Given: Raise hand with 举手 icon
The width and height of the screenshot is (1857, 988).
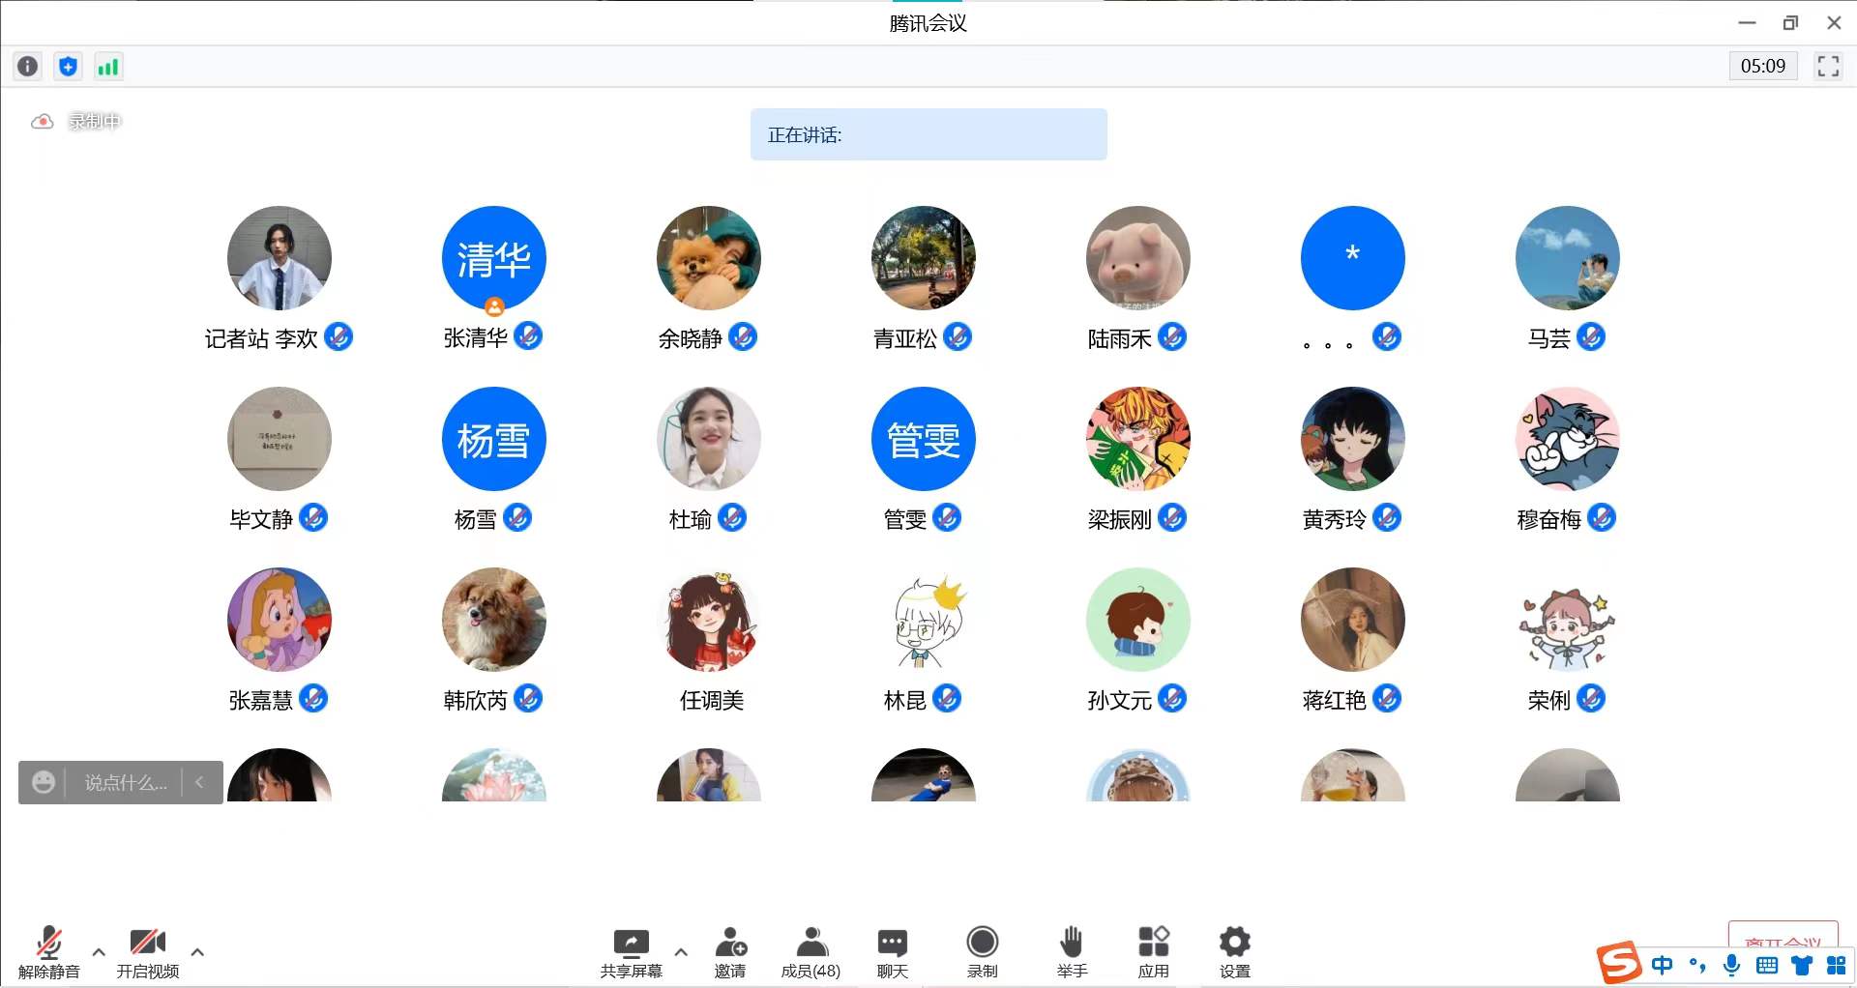Looking at the screenshot, I should tap(1071, 951).
